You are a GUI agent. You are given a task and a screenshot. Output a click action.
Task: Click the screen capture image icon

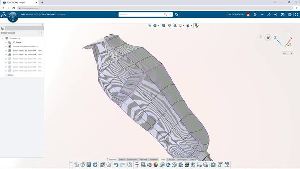tap(143, 165)
